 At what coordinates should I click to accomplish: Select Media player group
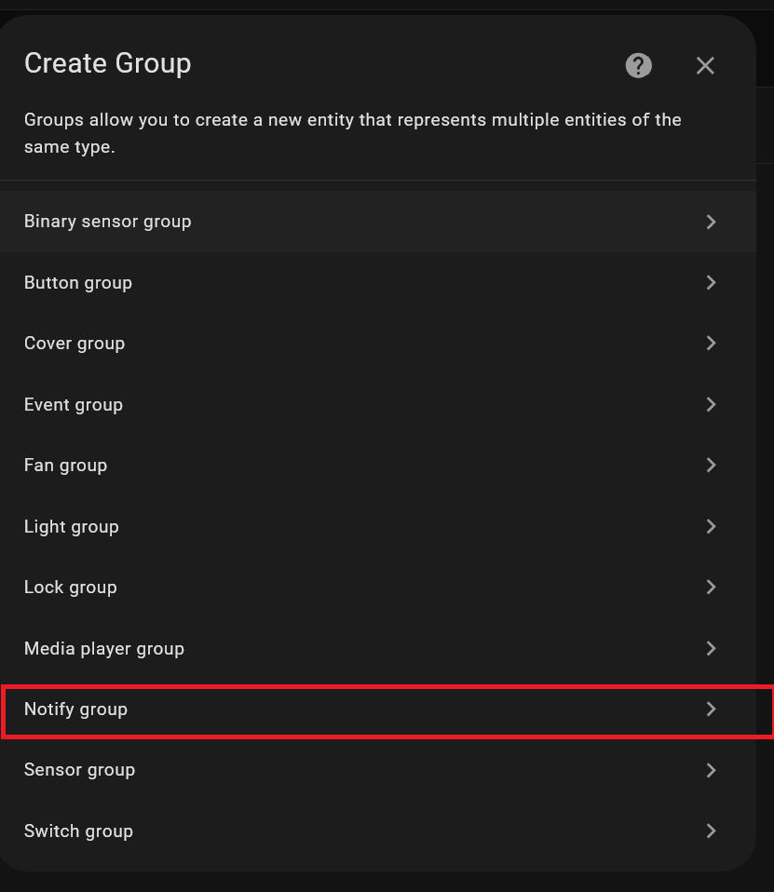coord(104,648)
